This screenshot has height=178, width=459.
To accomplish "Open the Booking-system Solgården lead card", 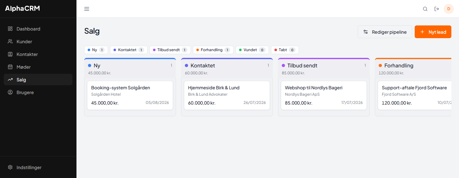I will [x=130, y=95].
